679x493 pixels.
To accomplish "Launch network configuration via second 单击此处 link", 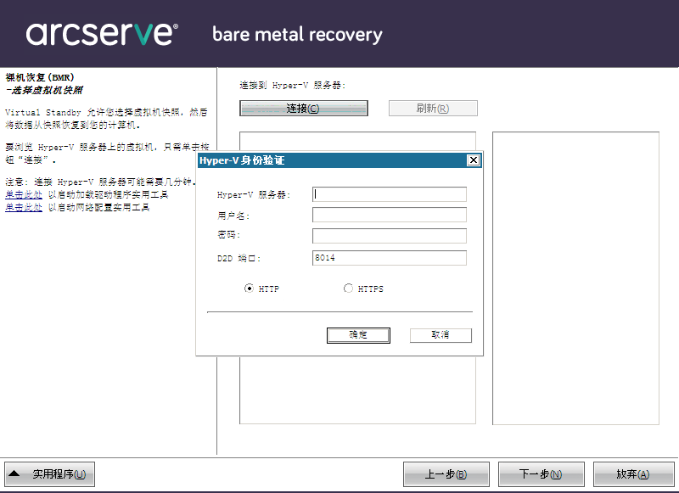I will pos(22,206).
